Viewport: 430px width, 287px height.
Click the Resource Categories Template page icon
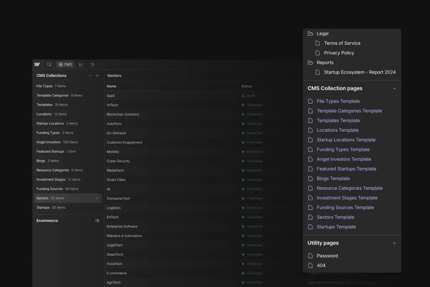click(310, 188)
